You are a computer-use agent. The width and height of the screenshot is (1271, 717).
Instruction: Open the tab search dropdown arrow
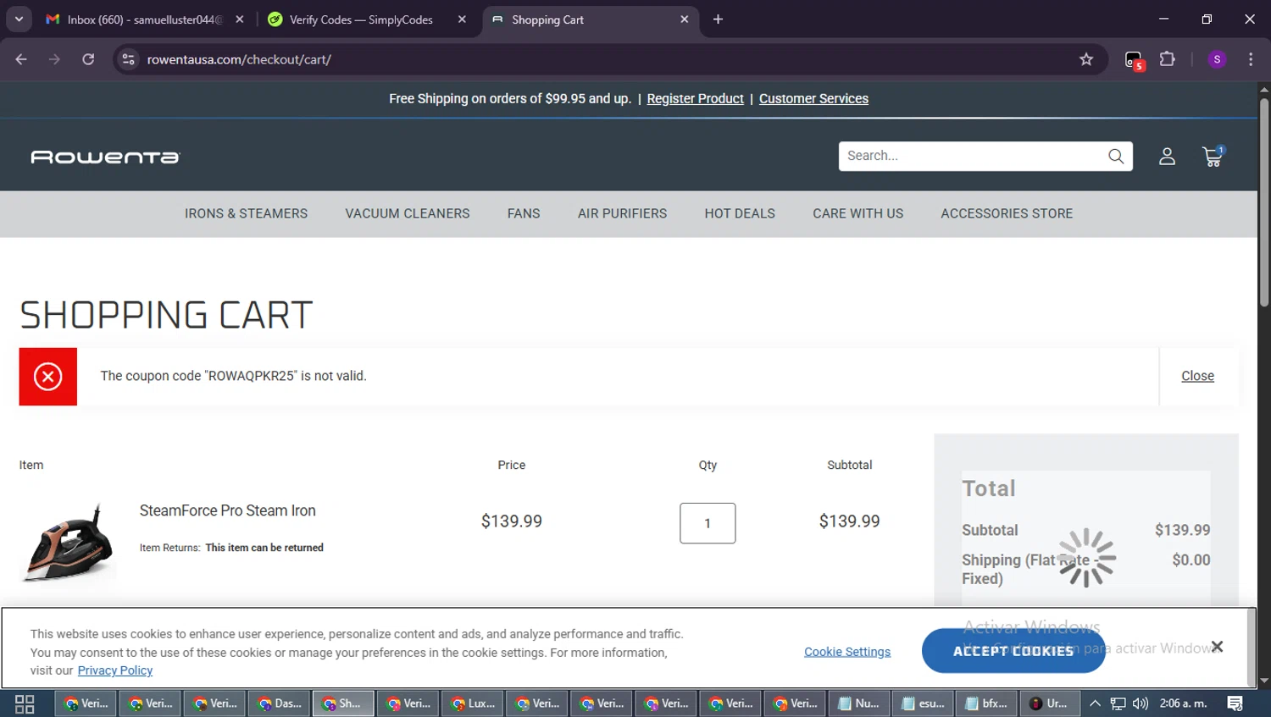pos(19,19)
